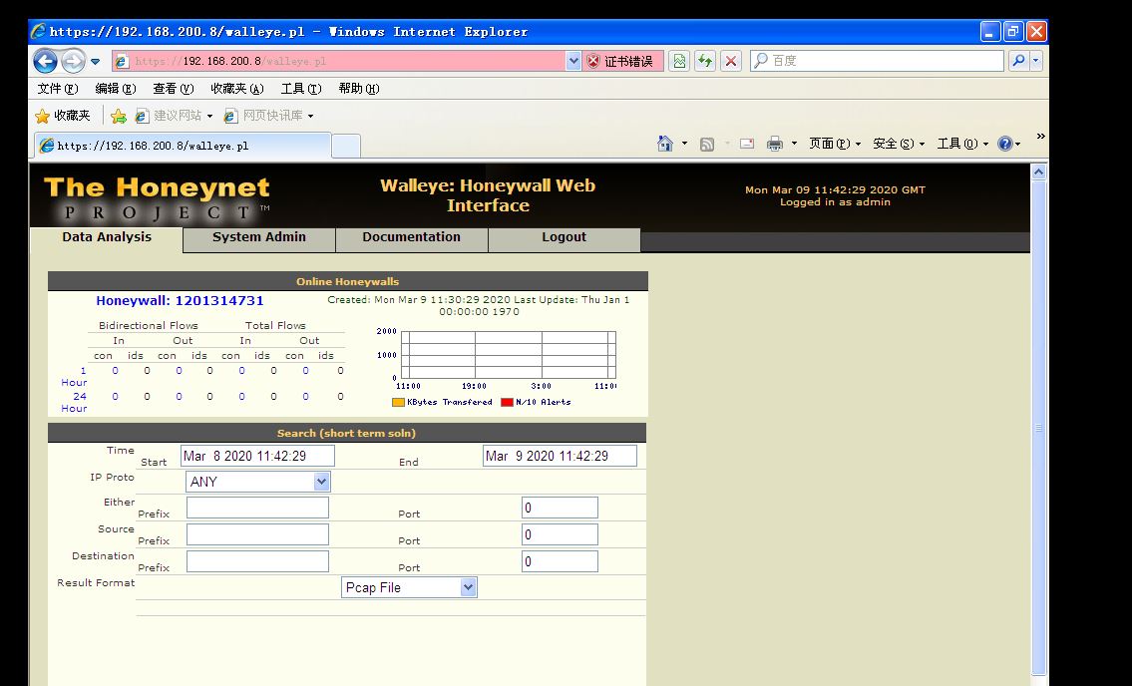The image size is (1132, 686).
Task: Open the Documentation tab
Action: [412, 237]
